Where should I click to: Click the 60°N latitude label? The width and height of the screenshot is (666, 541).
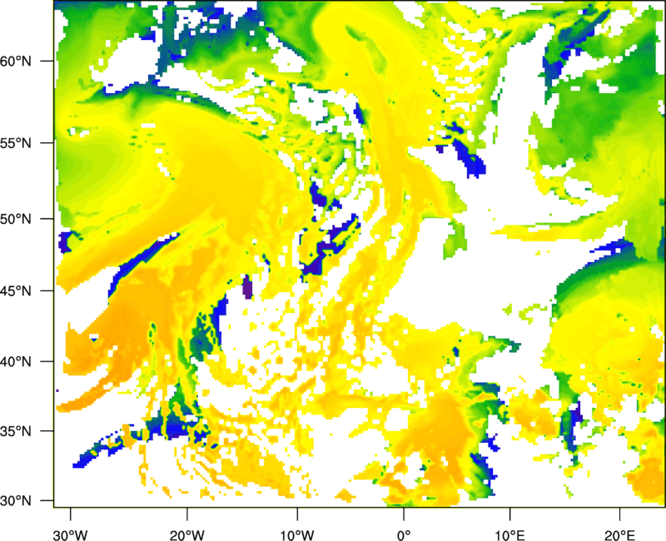[x=16, y=62]
